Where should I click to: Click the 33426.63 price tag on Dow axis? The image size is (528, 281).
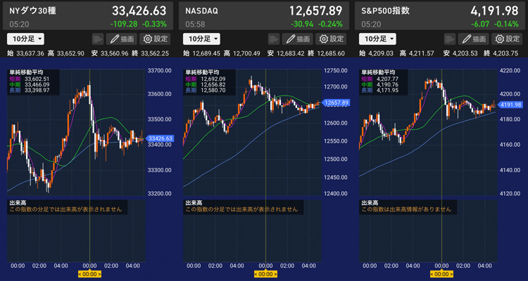click(160, 138)
